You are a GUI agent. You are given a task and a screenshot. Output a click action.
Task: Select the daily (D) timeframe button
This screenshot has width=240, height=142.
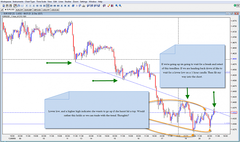click(62, 6)
